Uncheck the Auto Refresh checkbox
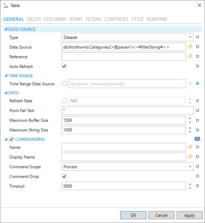The image size is (205, 223). [x=64, y=66]
